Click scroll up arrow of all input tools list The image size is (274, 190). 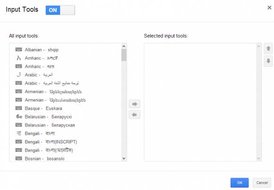[124, 46]
